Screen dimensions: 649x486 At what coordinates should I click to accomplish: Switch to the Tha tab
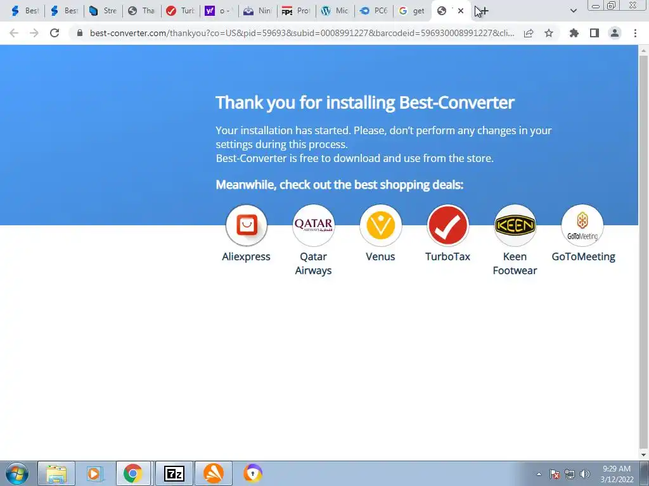[x=141, y=11]
